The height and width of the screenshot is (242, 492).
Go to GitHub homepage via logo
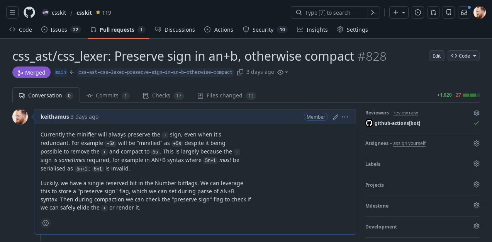pos(29,12)
